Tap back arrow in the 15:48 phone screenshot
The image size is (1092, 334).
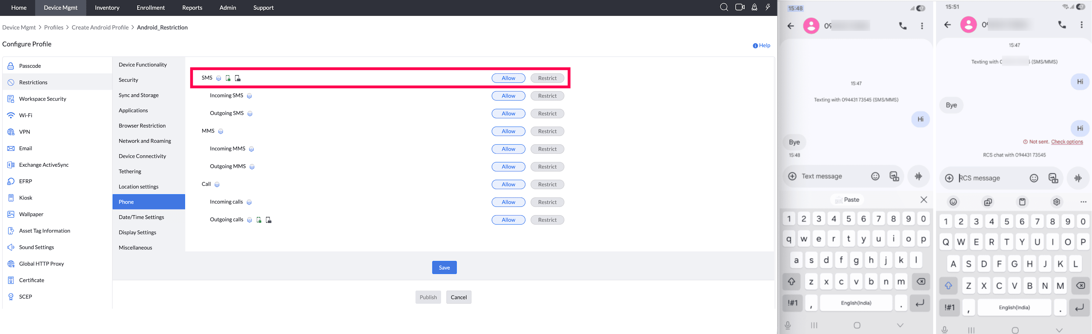click(x=791, y=26)
